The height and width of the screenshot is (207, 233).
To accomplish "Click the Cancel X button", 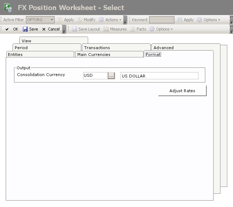I will click(x=44, y=29).
